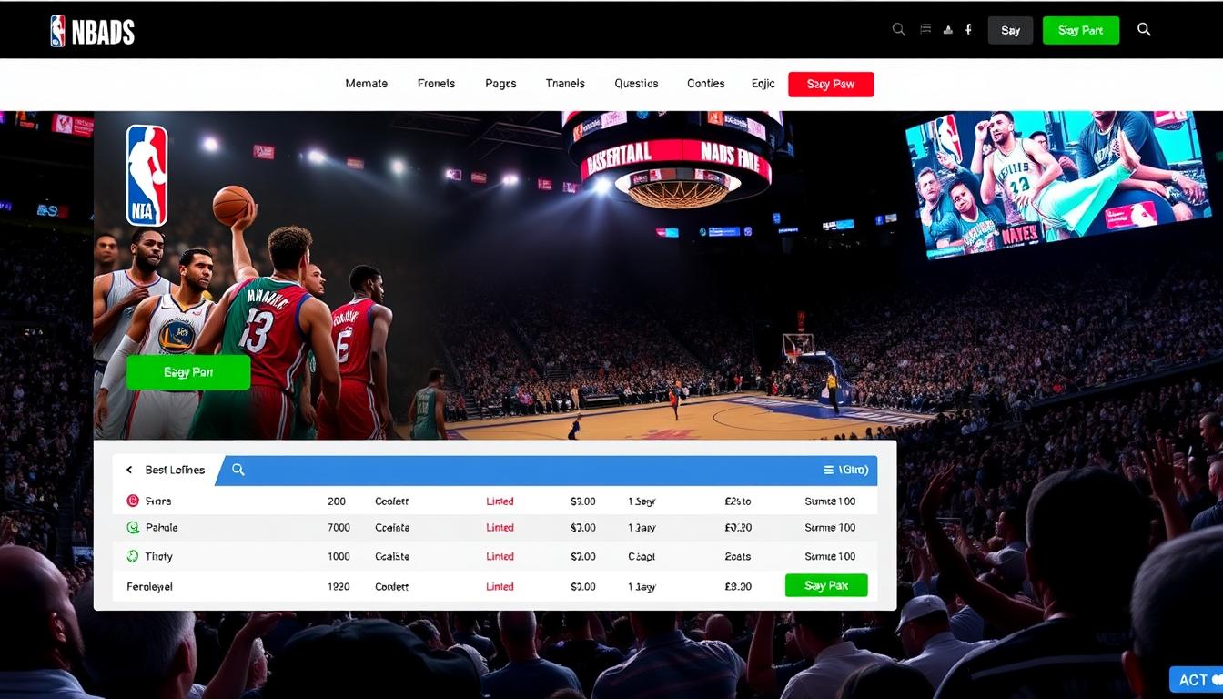Click the gray search icon in header
This screenshot has width=1223, height=699.
click(x=899, y=29)
